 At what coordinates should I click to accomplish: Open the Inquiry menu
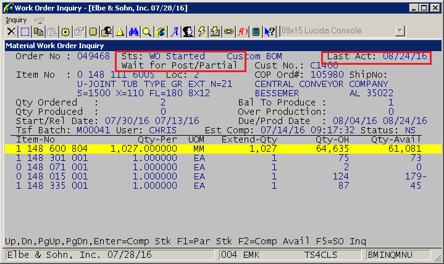point(16,20)
